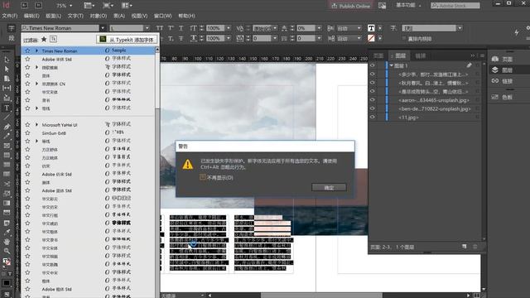The height and width of the screenshot is (298, 530).
Task: Click the Adobe Stock search field
Action: 455,6
